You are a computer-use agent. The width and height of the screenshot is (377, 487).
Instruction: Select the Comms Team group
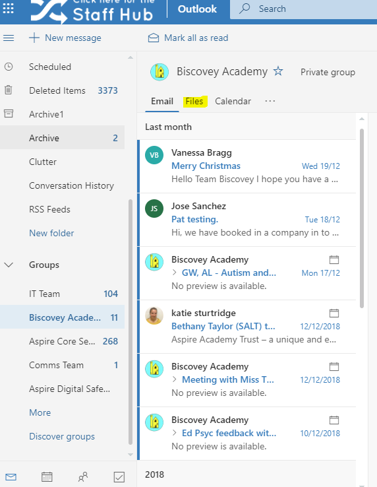tap(62, 365)
